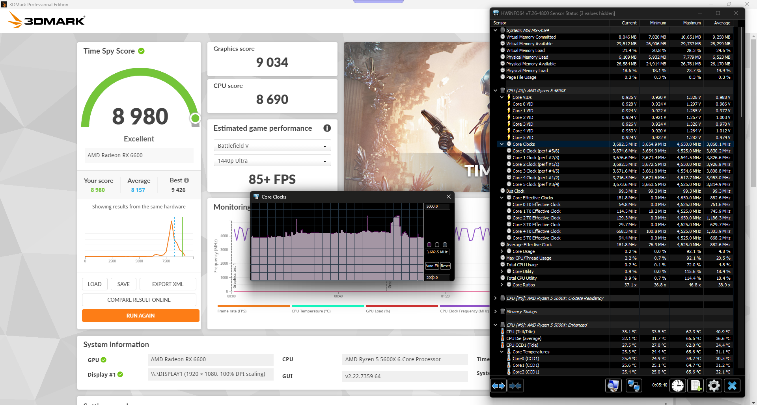
Task: Click the HWiNFO expand-columns double-arrow icon
Action: tap(498, 386)
